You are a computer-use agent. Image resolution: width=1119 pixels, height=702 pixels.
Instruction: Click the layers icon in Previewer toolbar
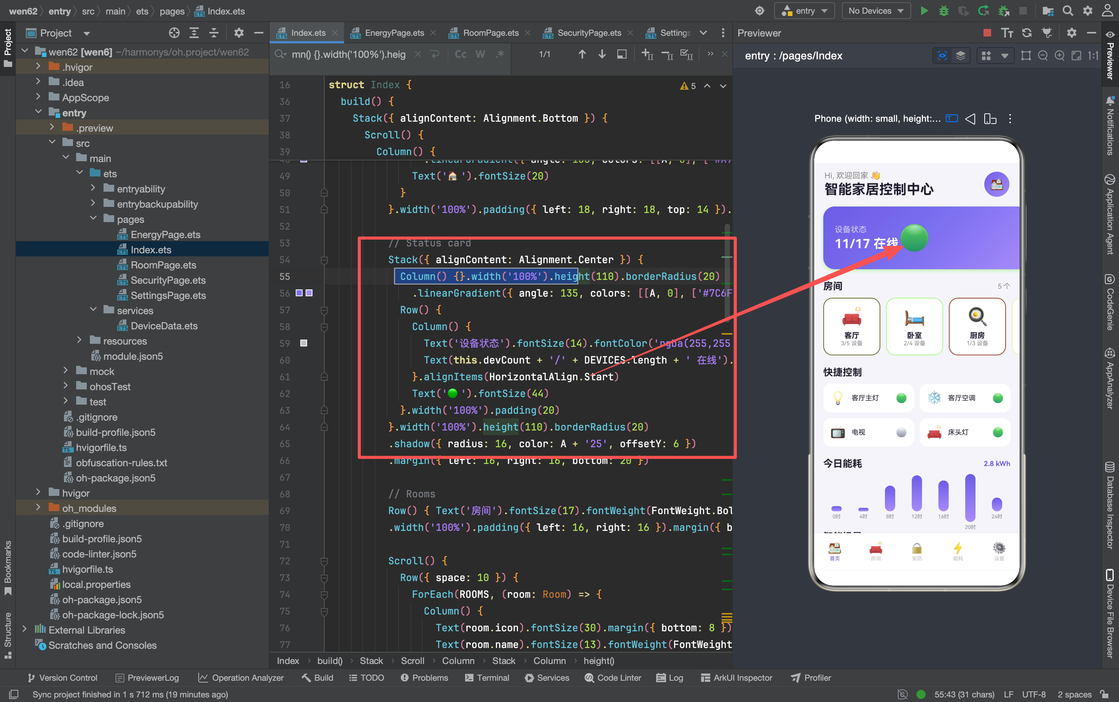click(x=961, y=56)
